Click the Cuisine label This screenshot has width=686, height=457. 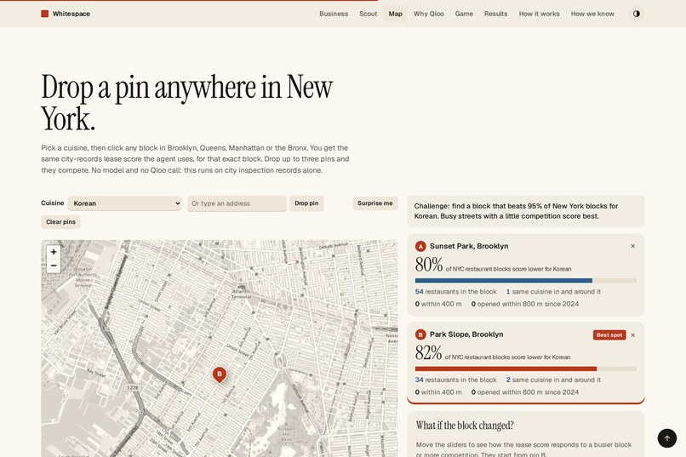53,203
